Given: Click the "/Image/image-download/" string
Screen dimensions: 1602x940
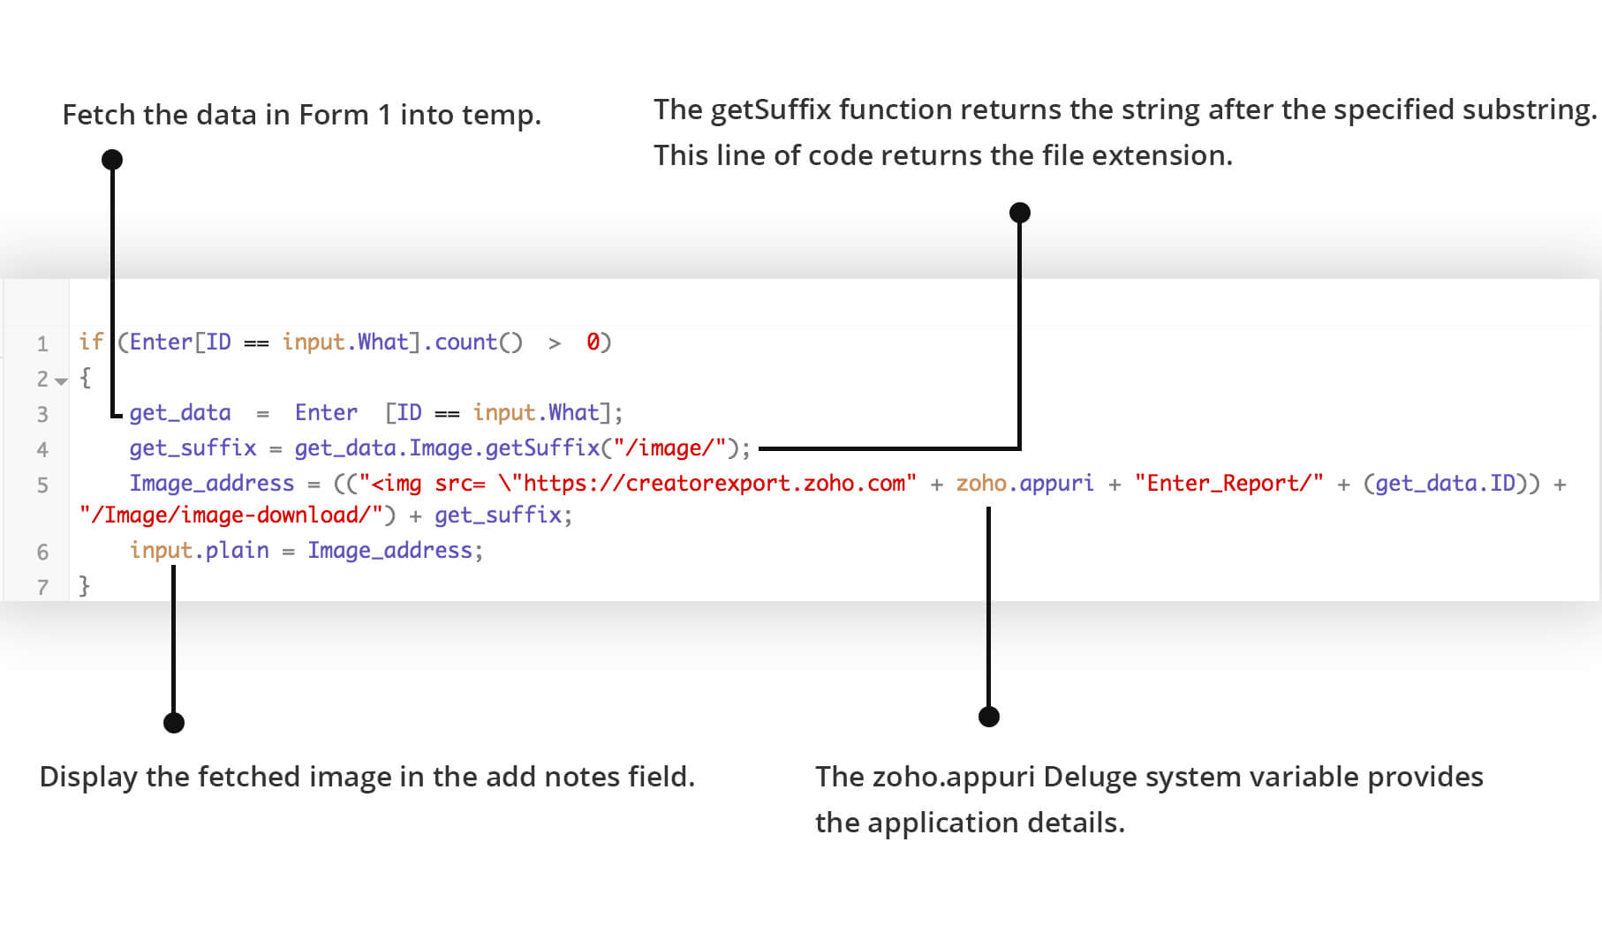Looking at the screenshot, I should coord(231,515).
